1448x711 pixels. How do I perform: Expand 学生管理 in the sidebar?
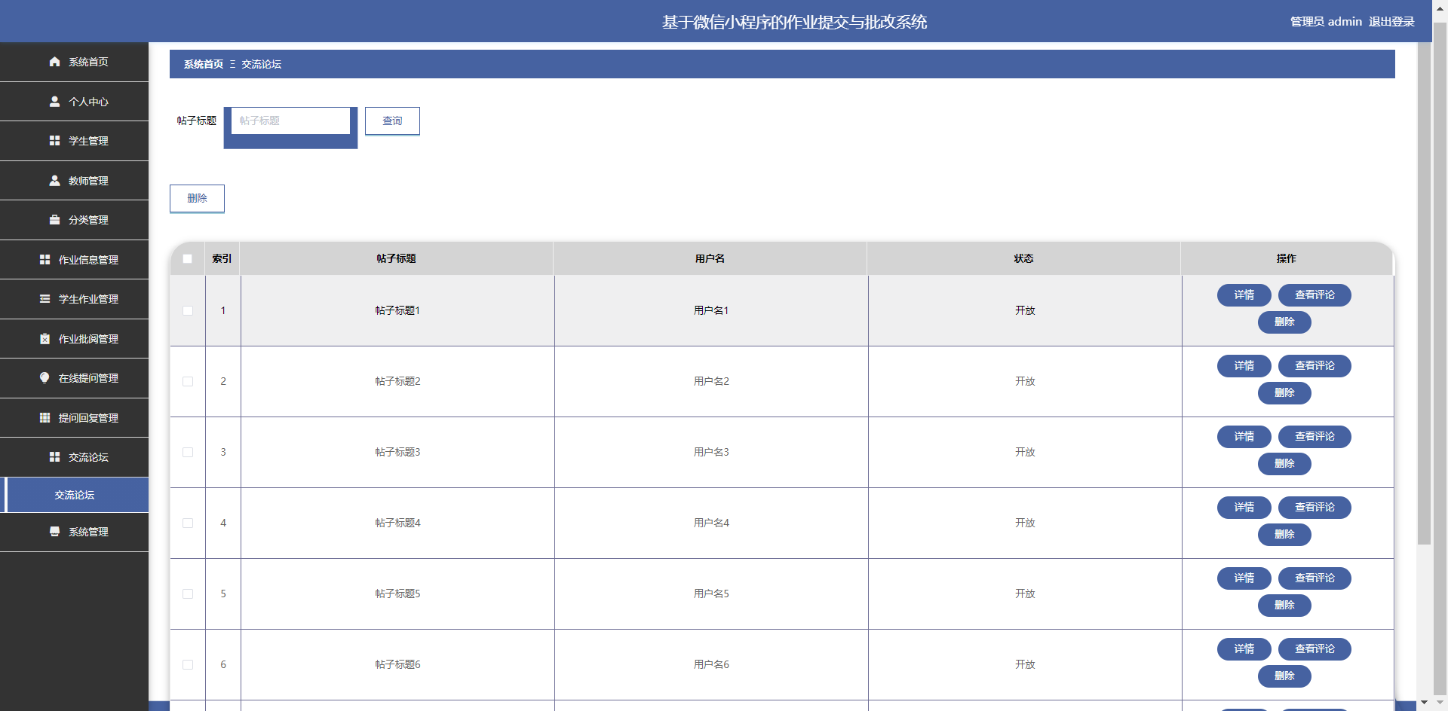[74, 141]
